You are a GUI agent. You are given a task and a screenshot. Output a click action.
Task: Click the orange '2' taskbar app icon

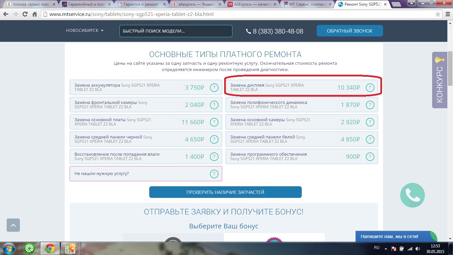(x=71, y=248)
